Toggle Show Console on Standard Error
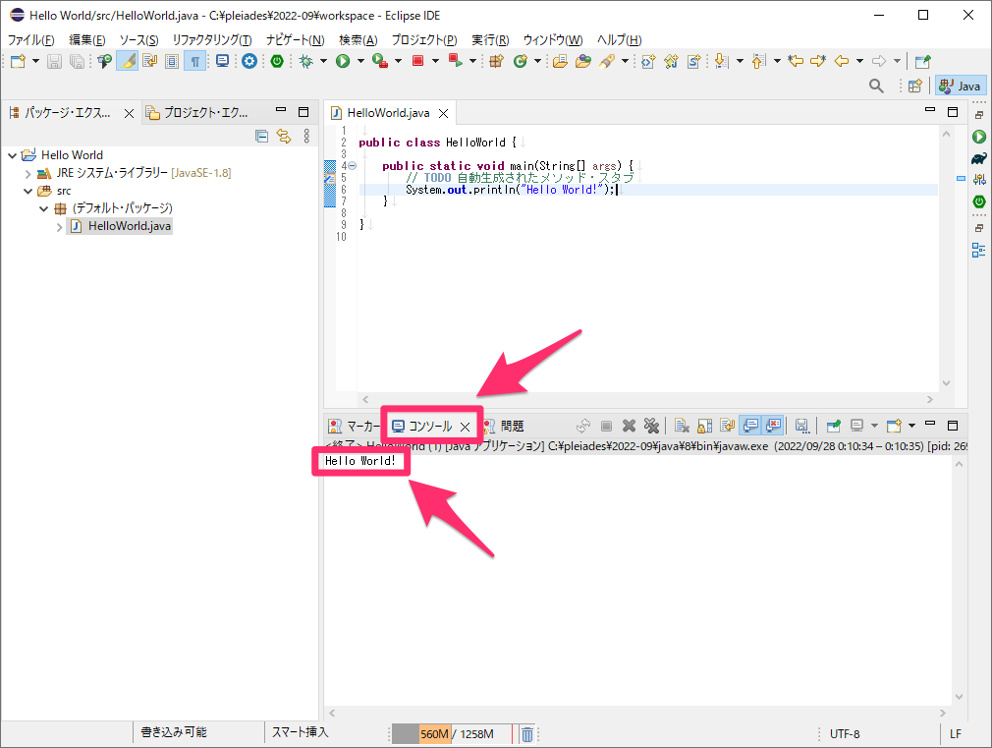992x748 pixels. 773,426
